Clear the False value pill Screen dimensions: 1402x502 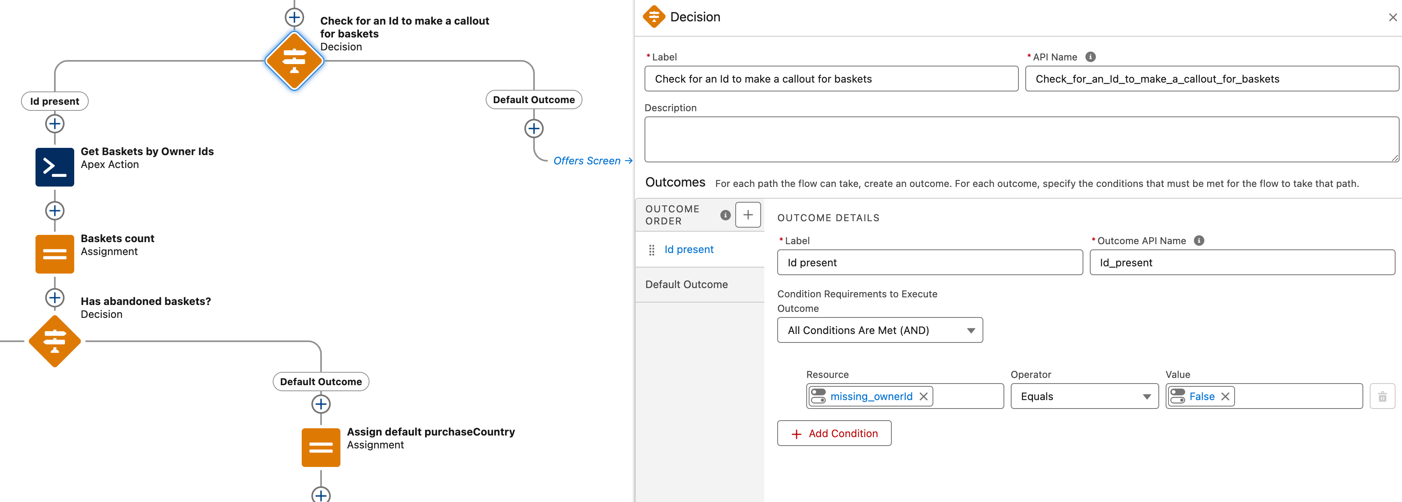(x=1225, y=396)
